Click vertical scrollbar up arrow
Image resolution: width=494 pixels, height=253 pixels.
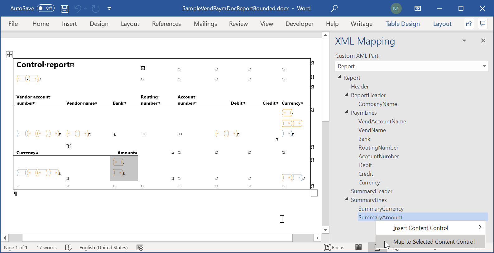(325, 35)
